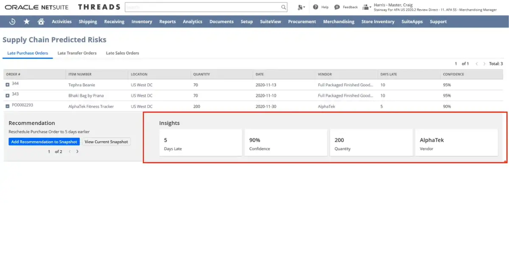This screenshot has height=254, width=509.
Task: Expand order row 343
Action: click(x=8, y=96)
